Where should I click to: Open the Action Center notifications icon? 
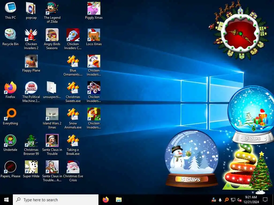pyautogui.click(x=265, y=200)
